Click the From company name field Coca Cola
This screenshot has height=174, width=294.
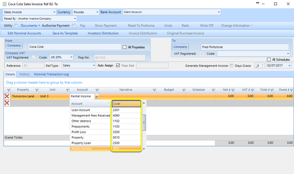pos(75,47)
